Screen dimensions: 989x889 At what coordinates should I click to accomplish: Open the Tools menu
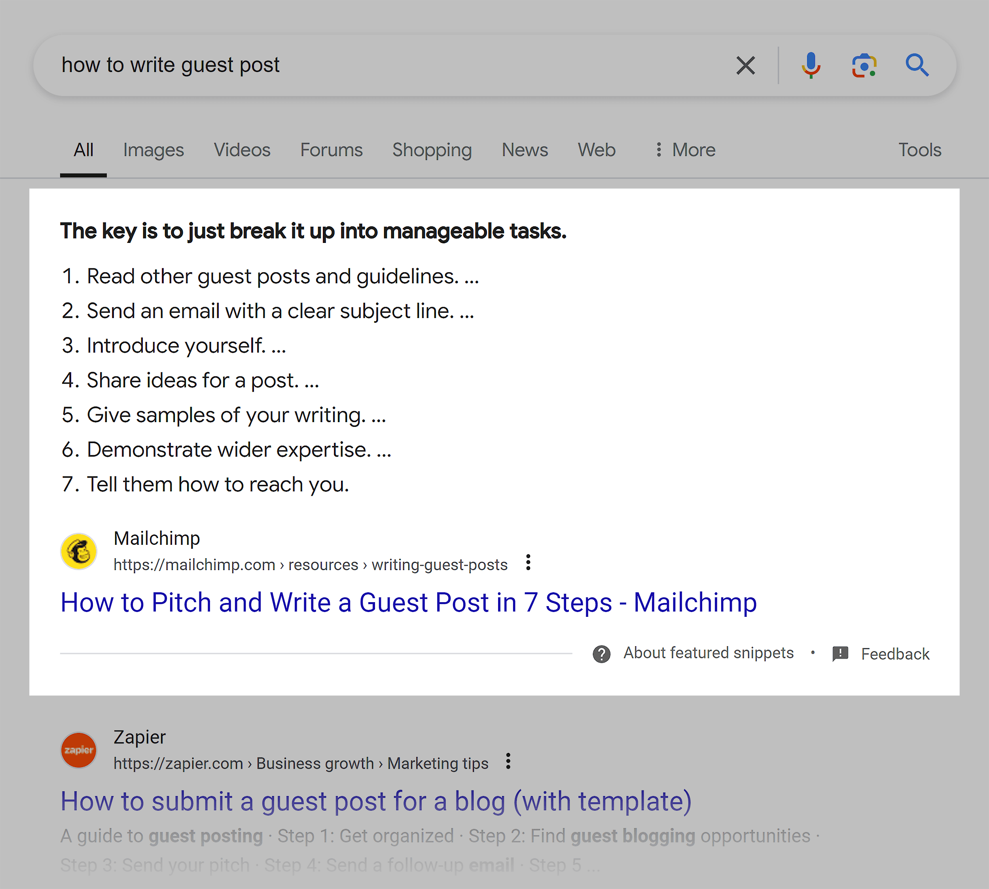coord(920,150)
